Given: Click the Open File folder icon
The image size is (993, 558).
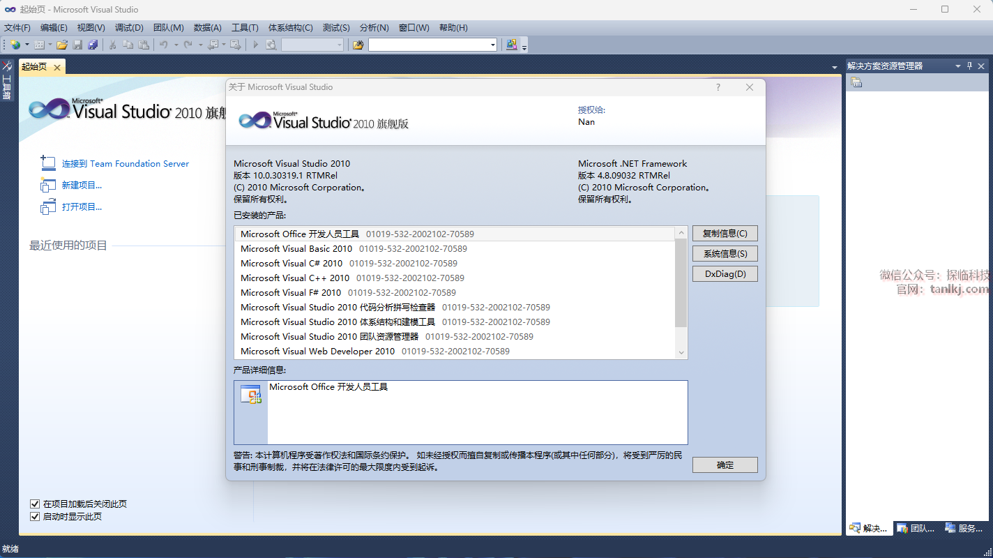Looking at the screenshot, I should click(x=62, y=45).
